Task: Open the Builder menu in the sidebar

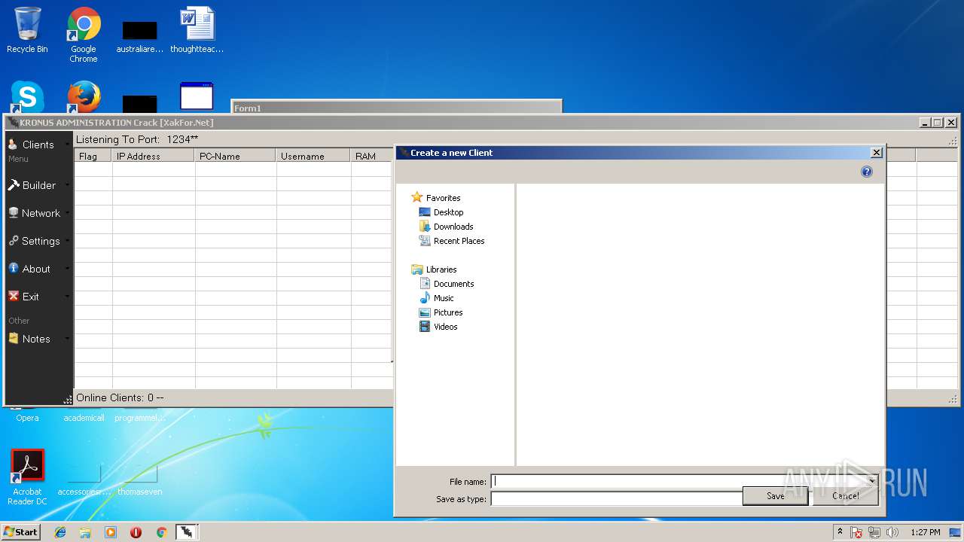Action: [x=38, y=185]
